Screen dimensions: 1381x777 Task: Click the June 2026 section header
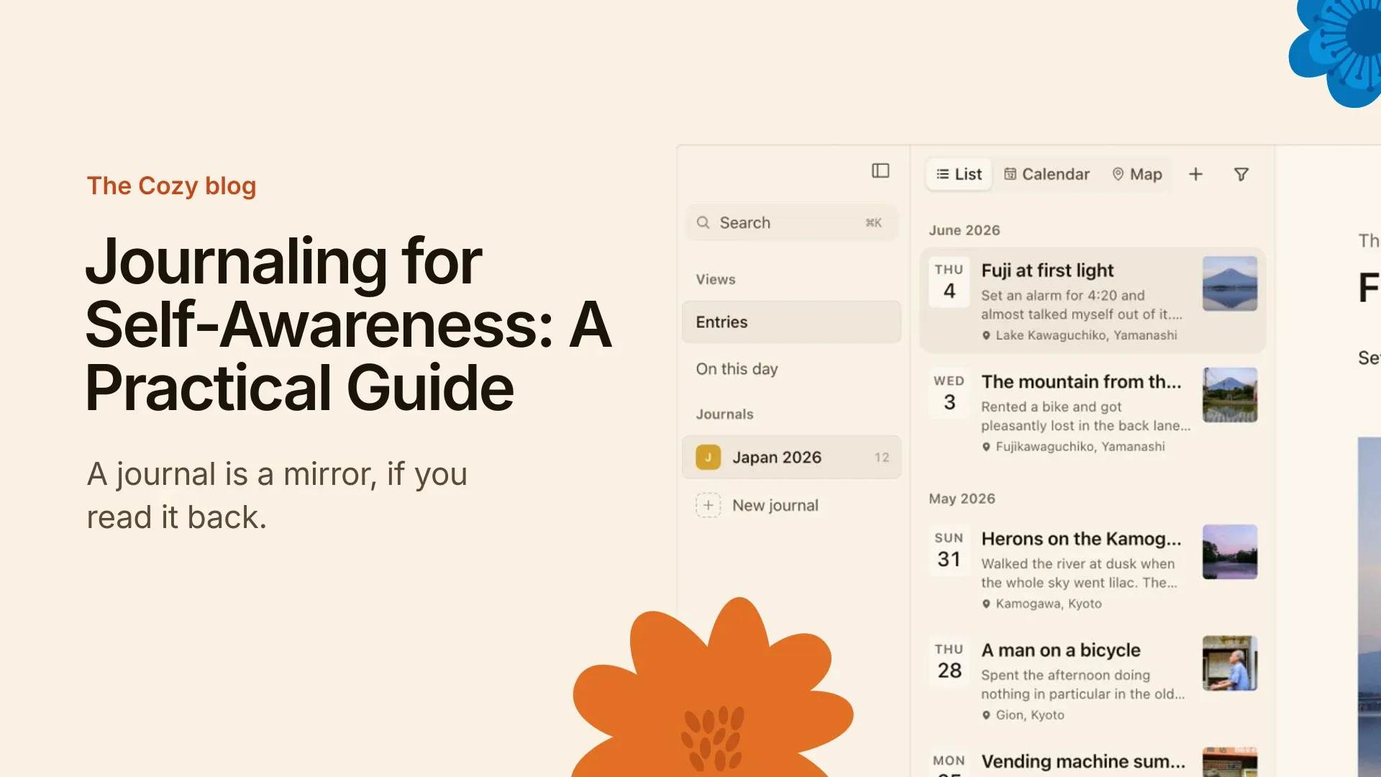click(964, 230)
